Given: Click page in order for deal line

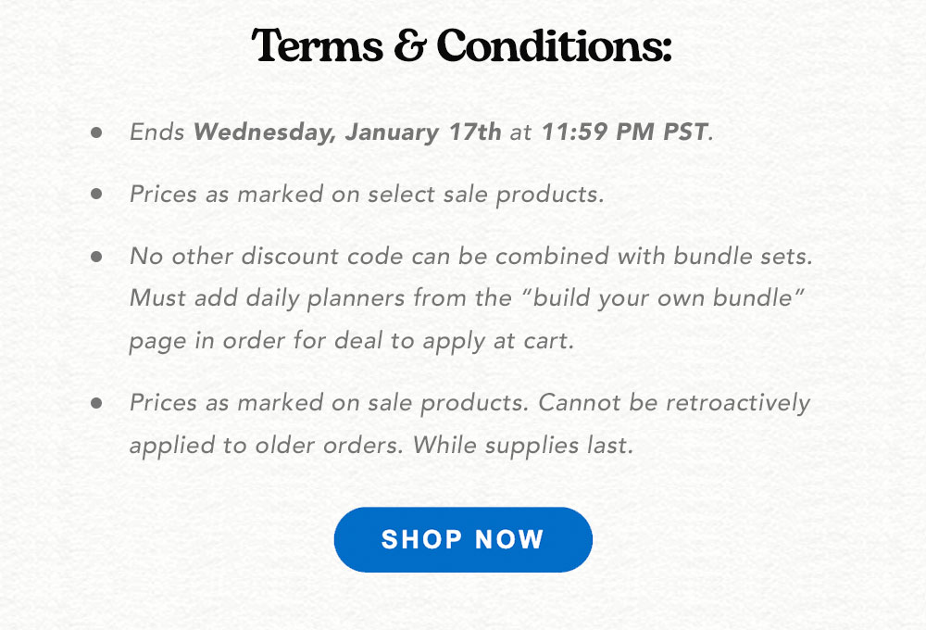Looking at the screenshot, I should [352, 341].
